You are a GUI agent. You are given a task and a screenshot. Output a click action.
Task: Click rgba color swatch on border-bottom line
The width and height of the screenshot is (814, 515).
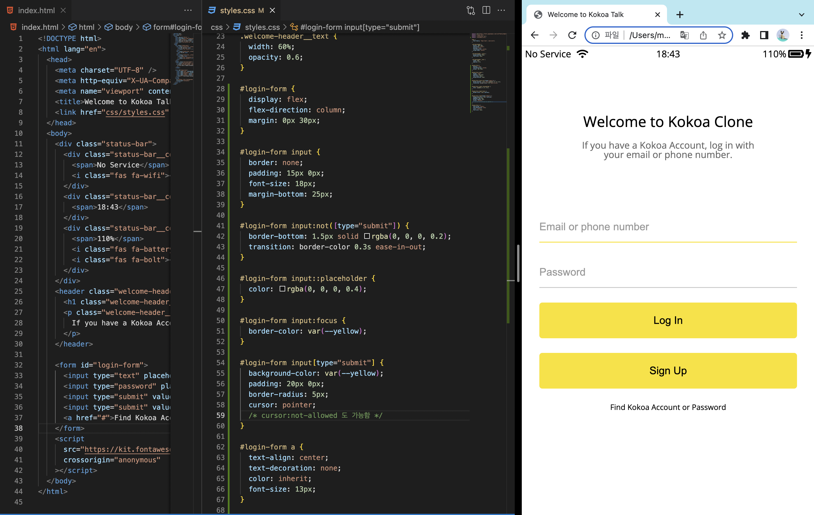click(x=367, y=236)
